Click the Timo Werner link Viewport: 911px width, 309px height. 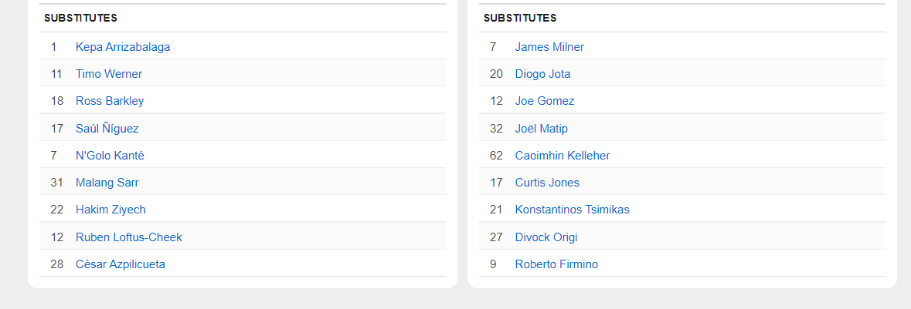coord(109,74)
